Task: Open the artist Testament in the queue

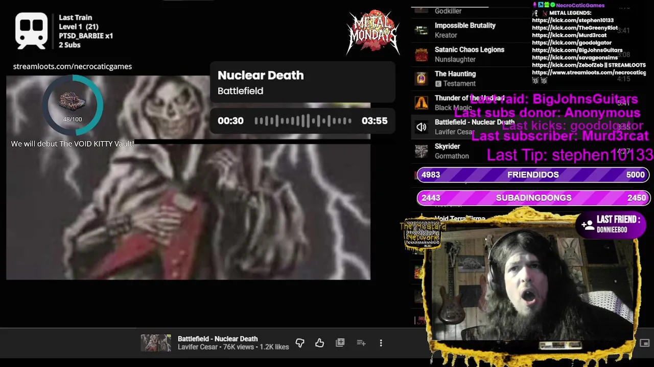Action: point(459,84)
